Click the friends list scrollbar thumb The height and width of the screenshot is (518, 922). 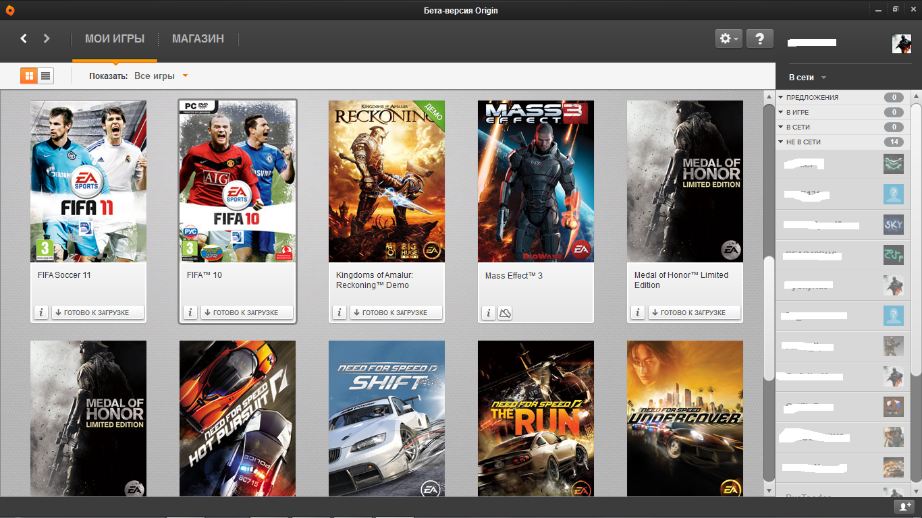pyautogui.click(x=917, y=239)
